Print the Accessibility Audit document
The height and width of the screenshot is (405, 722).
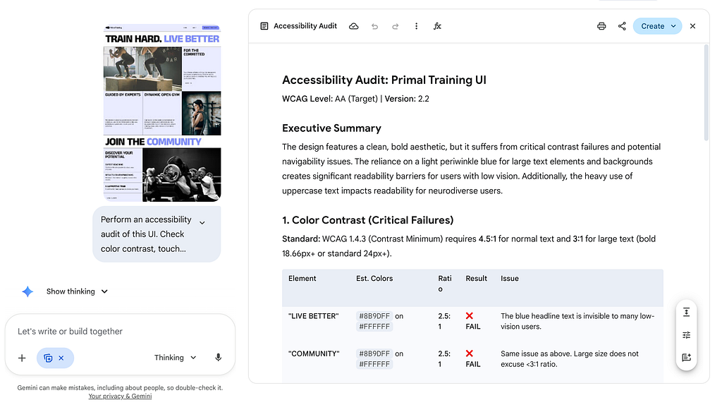click(601, 26)
